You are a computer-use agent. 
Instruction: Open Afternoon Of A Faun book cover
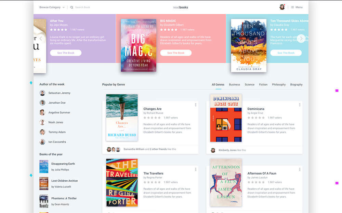click(226, 183)
